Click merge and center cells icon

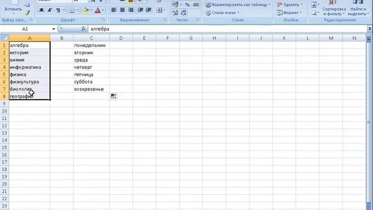coord(159,10)
